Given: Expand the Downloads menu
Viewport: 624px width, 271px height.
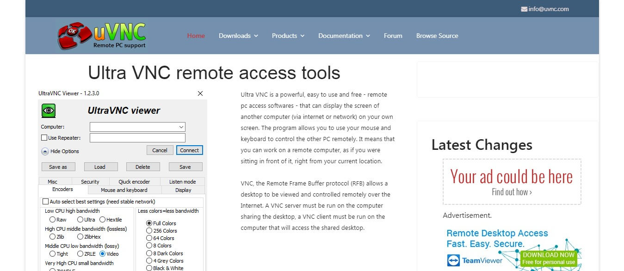Looking at the screenshot, I should pos(238,36).
